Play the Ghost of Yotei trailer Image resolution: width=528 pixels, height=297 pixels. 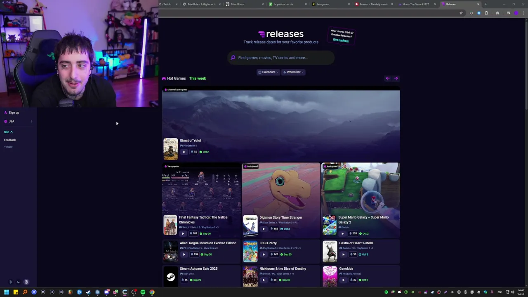(184, 152)
